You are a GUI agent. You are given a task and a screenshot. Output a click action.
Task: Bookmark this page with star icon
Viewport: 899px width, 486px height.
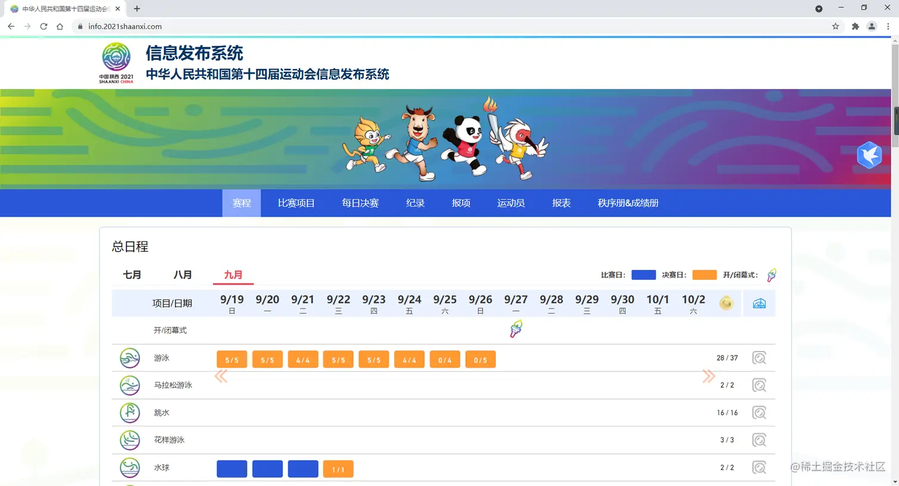[x=835, y=26]
